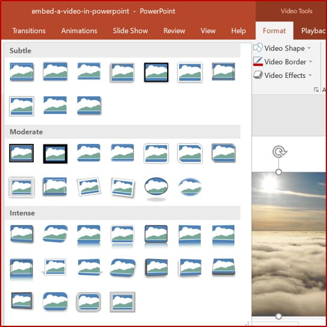327x327 pixels.
Task: Select the gray metal rounded rectangle style
Action: pos(89,302)
